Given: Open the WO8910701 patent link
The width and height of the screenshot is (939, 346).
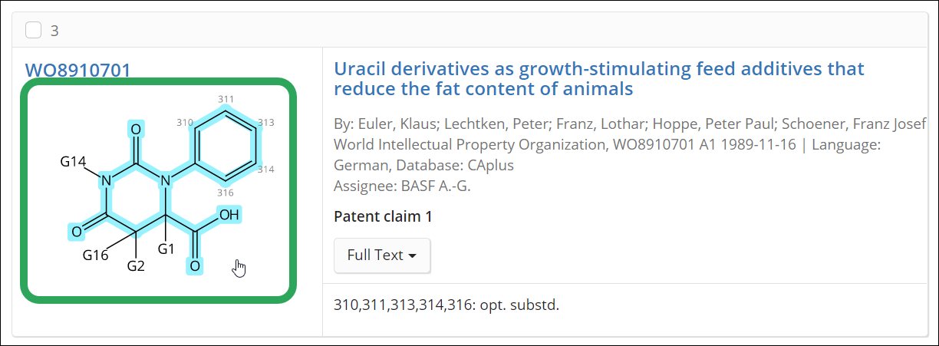Looking at the screenshot, I should [78, 70].
